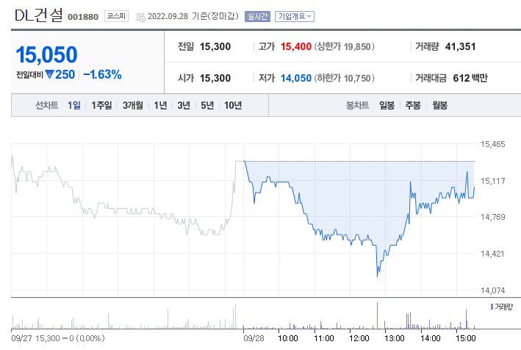This screenshot has height=350, width=521.
Task: Click the 15:00 time axis label
Action: tap(465, 338)
